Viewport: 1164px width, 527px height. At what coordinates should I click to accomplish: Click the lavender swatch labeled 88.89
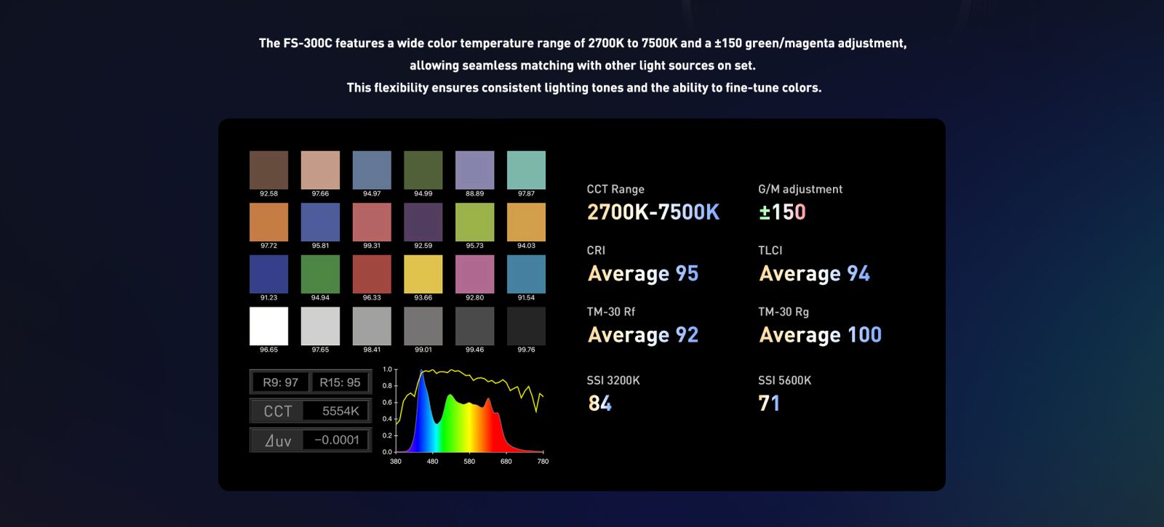pyautogui.click(x=474, y=170)
